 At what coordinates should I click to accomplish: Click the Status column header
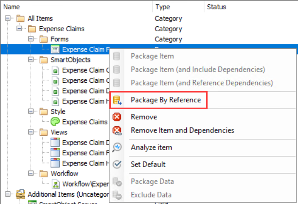click(216, 7)
